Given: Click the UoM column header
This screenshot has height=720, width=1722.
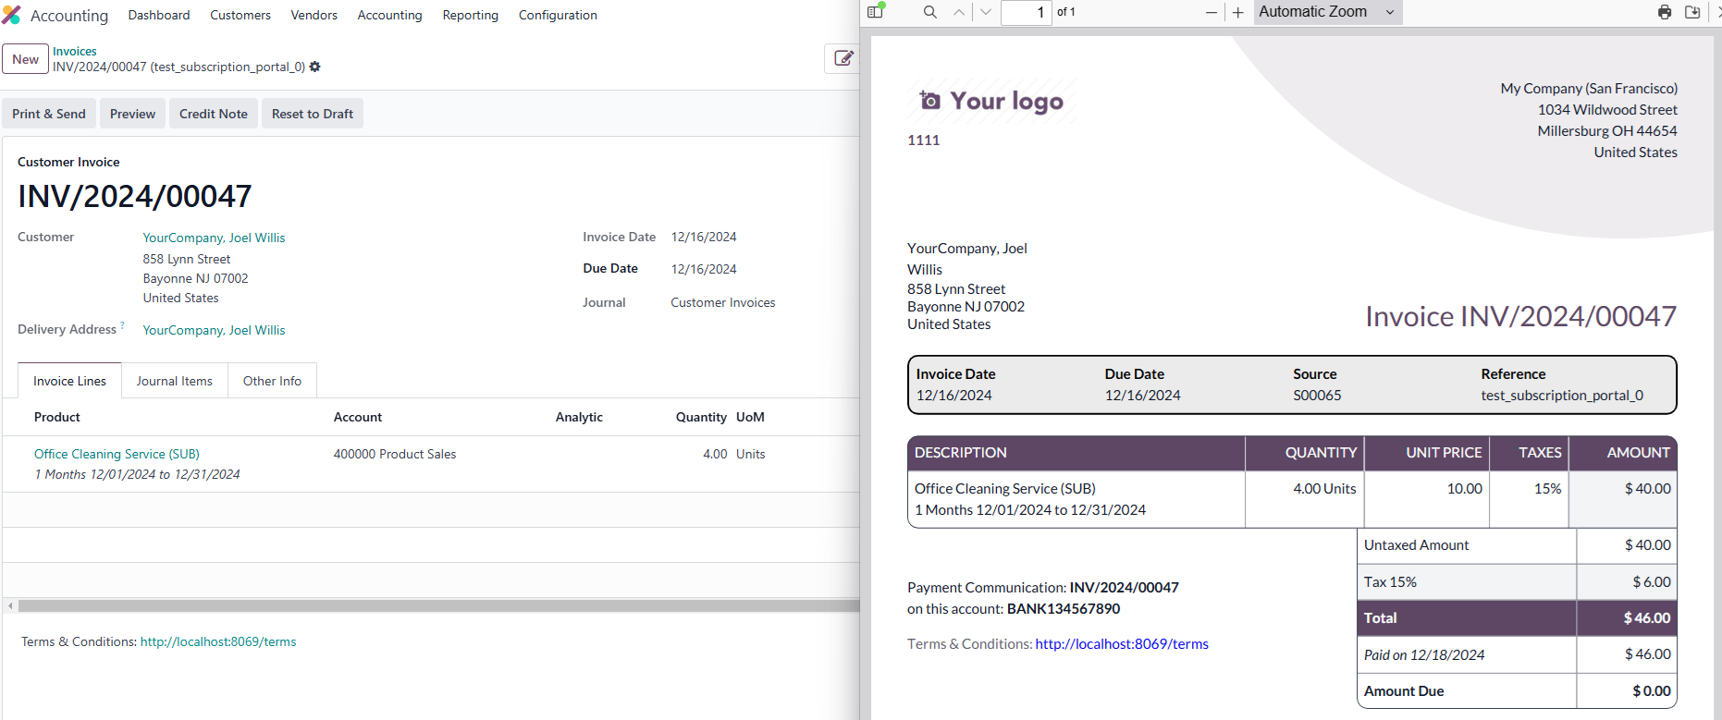Looking at the screenshot, I should click(x=750, y=417).
